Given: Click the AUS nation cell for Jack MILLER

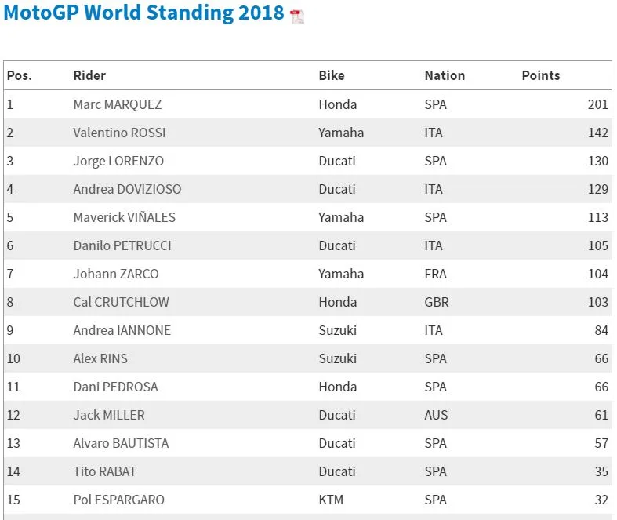Looking at the screenshot, I should pos(436,415).
